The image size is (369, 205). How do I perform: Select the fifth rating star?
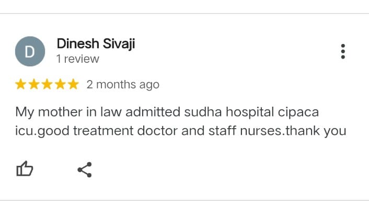tap(73, 84)
